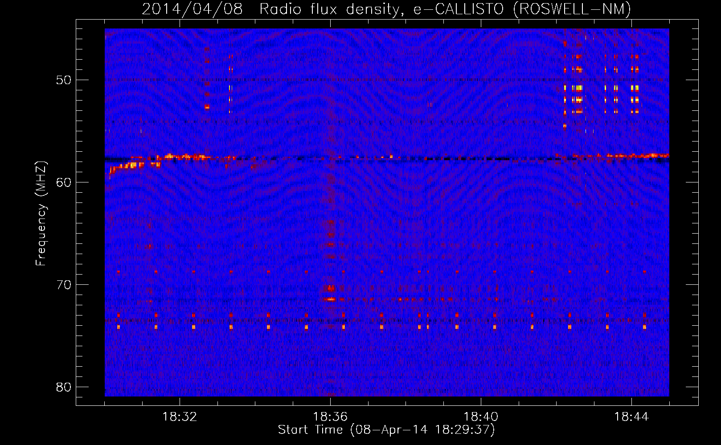Click the 70 frequency tick label

[x=64, y=285]
